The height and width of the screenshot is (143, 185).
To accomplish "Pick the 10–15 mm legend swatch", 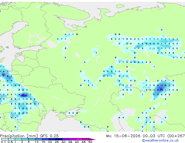I will coord(39,139).
